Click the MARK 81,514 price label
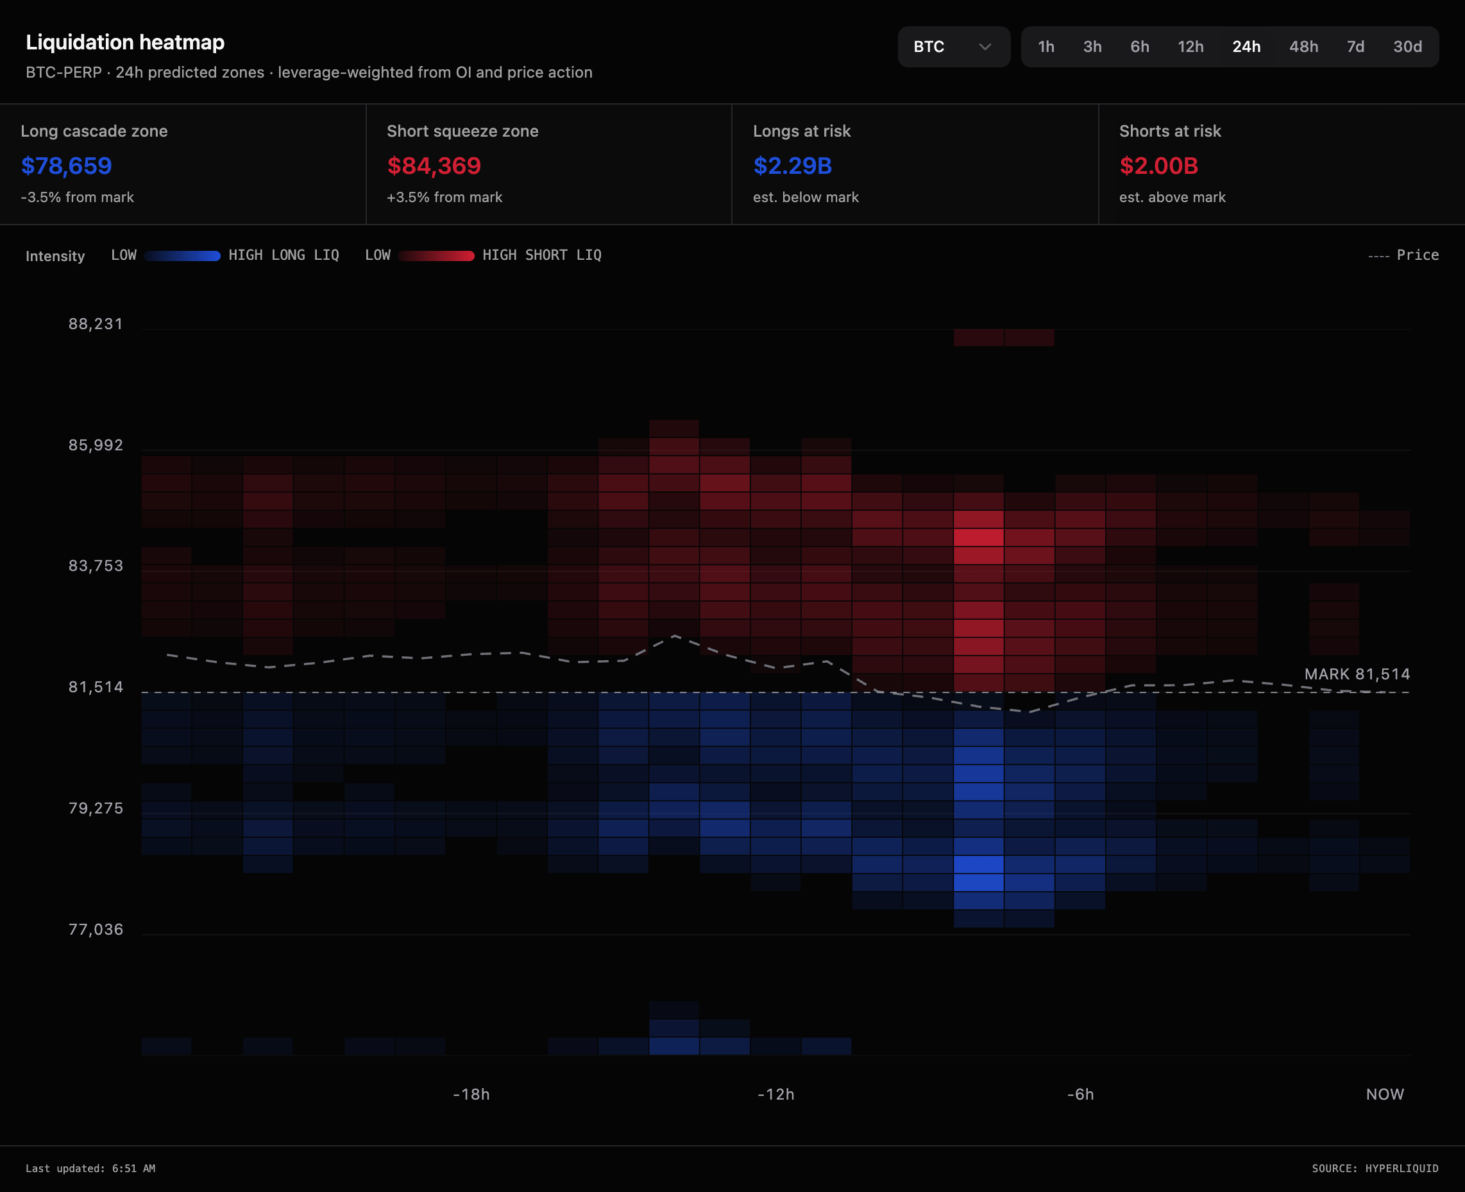The image size is (1465, 1192). pos(1357,674)
